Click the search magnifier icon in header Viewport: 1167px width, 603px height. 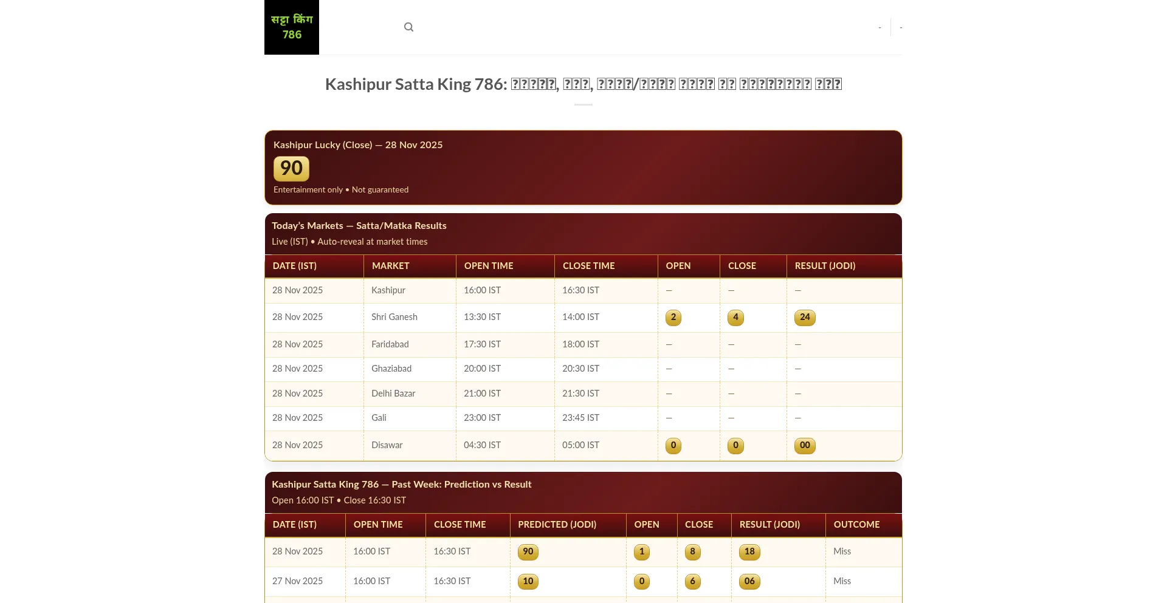point(408,27)
